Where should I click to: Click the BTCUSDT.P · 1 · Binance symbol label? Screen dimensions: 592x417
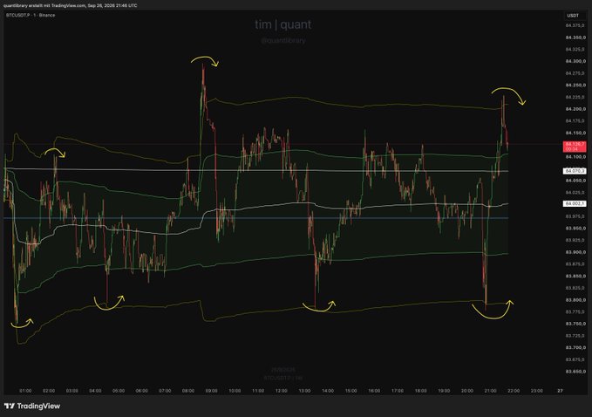[x=31, y=15]
